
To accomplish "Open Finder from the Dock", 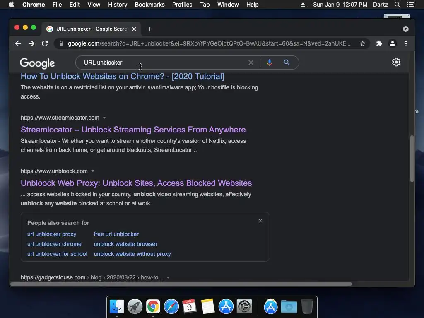I will (x=117, y=307).
